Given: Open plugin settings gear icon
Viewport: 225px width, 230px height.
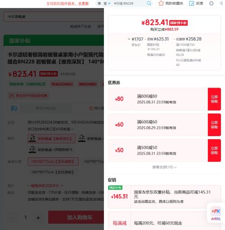Looking at the screenshot, I should click(x=211, y=3).
